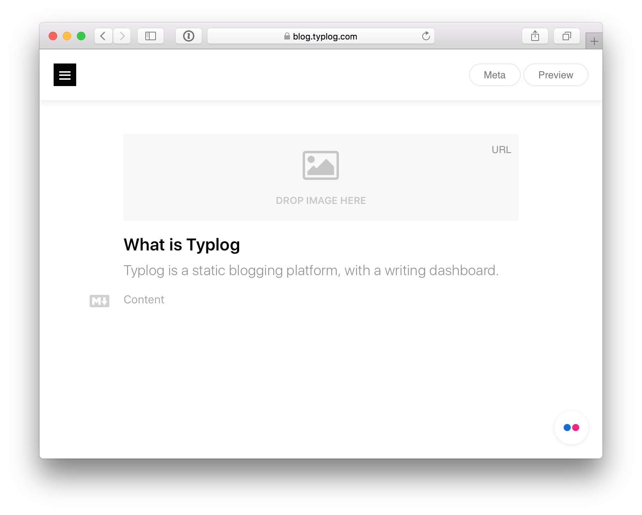642x515 pixels.
Task: Show all tabs overview
Action: pos(567,36)
